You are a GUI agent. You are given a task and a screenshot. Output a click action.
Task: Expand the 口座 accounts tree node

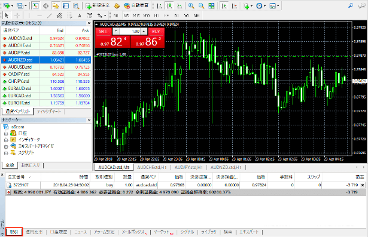pos(6,134)
